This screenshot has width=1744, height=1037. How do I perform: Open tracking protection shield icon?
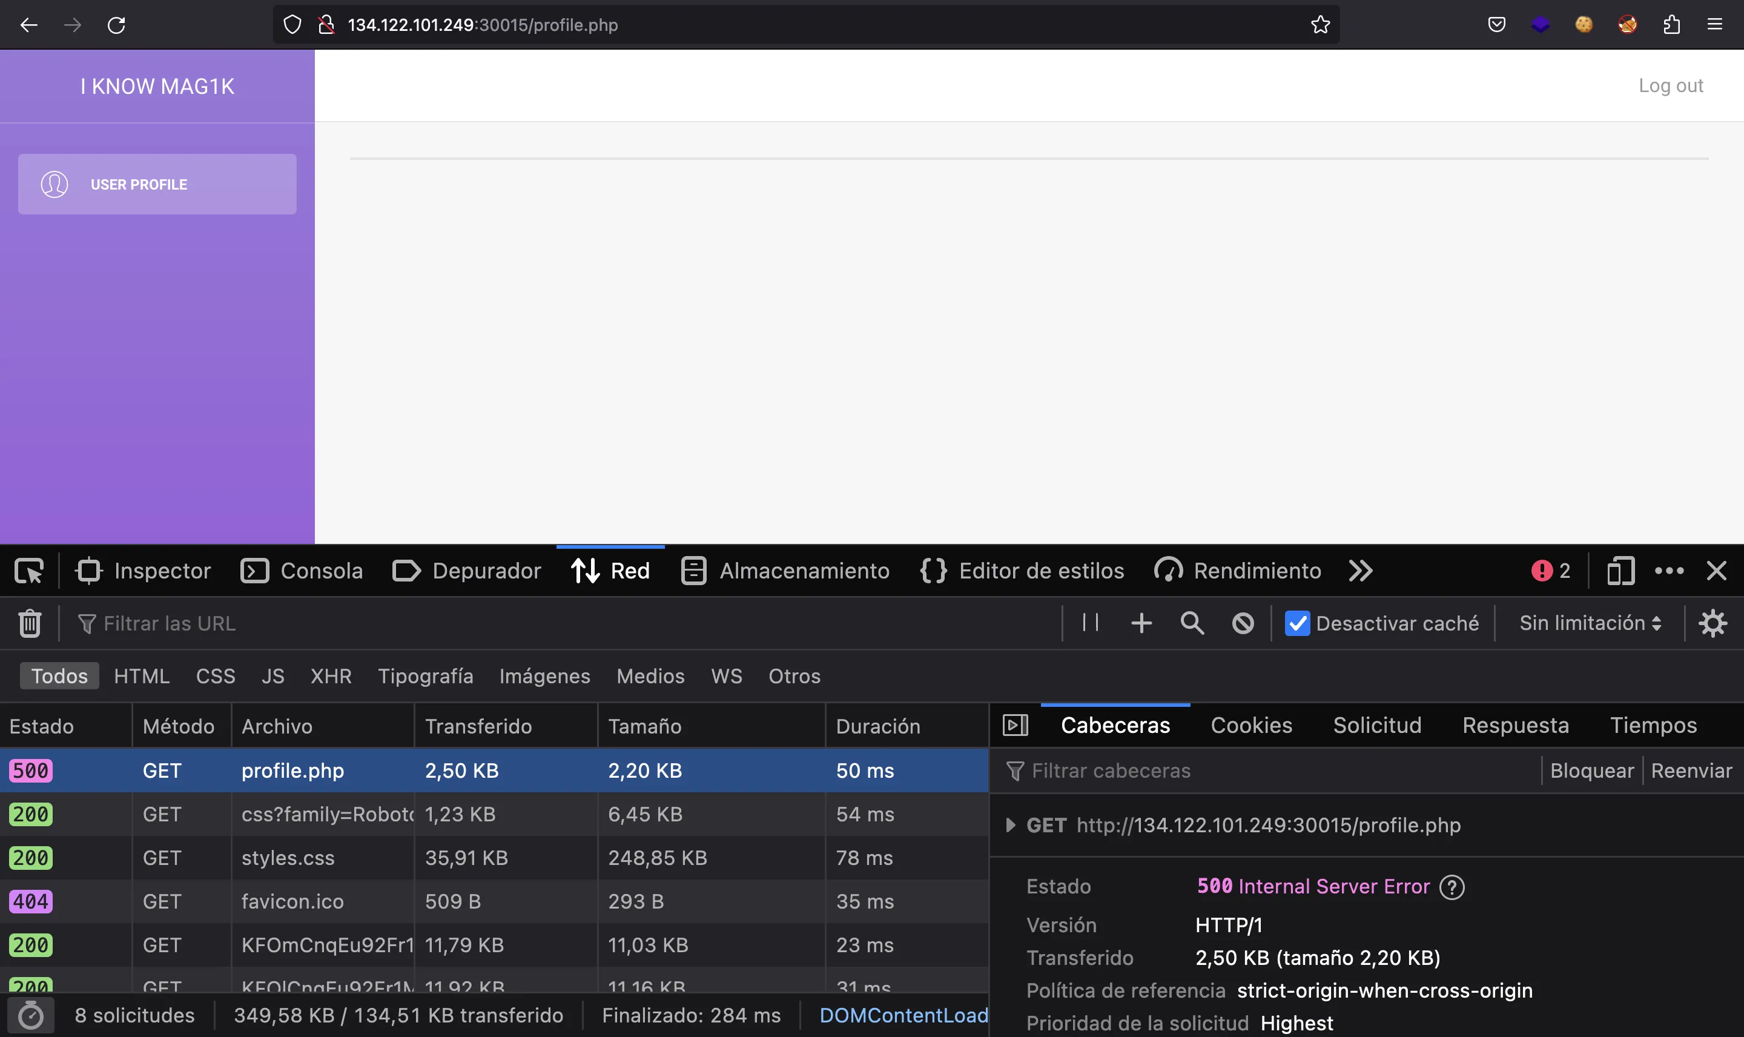[x=292, y=25]
